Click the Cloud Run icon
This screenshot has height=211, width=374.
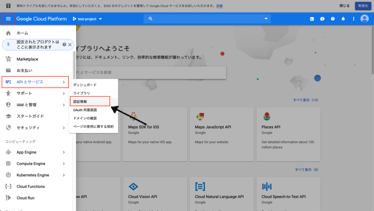pyautogui.click(x=8, y=198)
